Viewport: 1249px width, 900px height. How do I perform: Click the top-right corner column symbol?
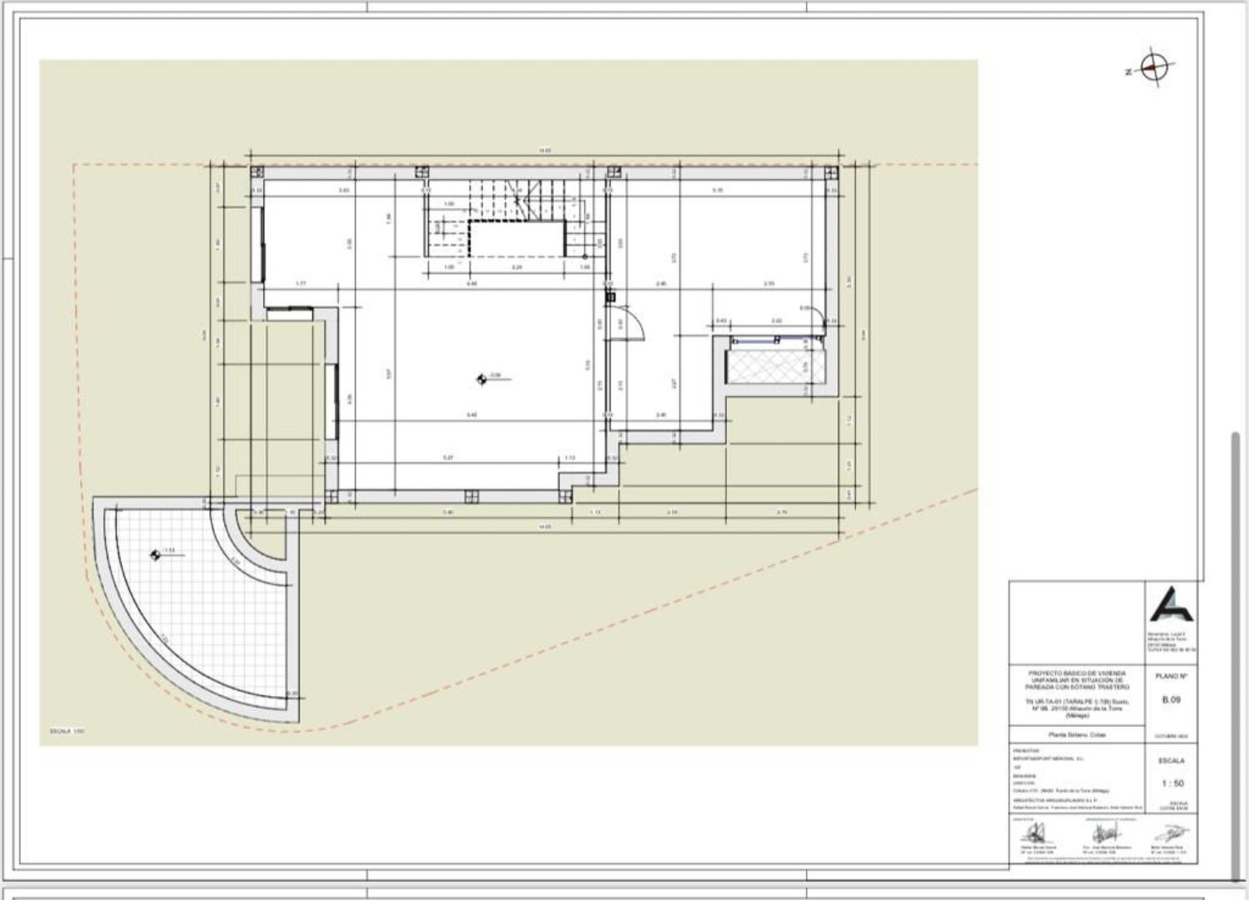[x=830, y=173]
